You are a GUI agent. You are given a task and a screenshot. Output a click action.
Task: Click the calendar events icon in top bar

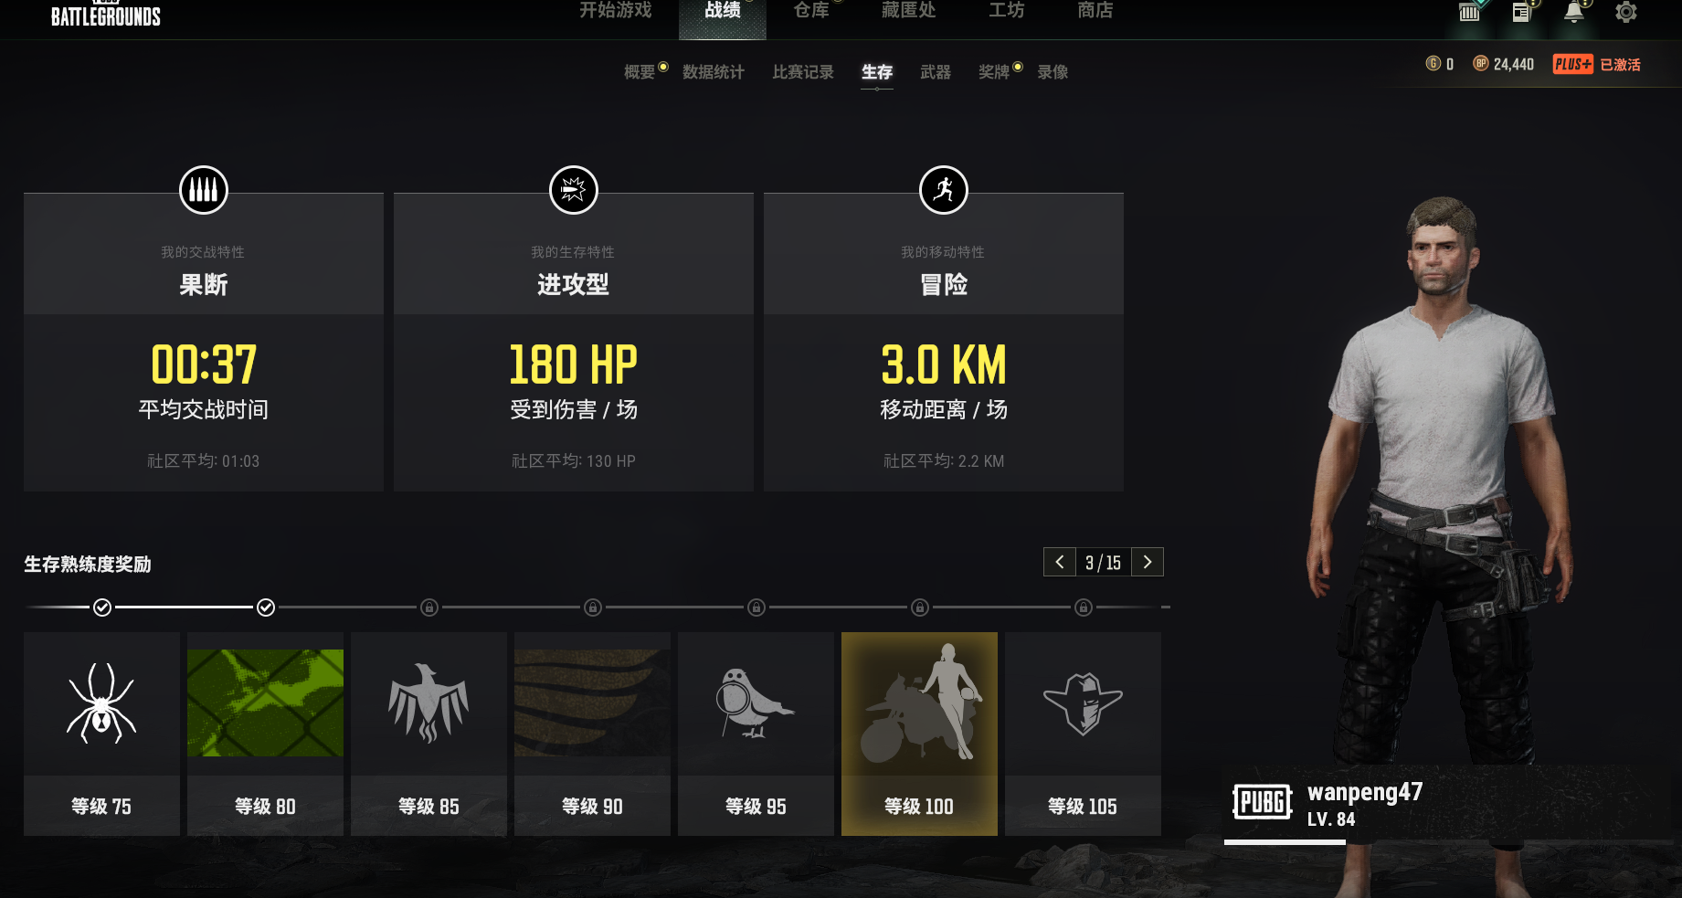[x=1469, y=12]
